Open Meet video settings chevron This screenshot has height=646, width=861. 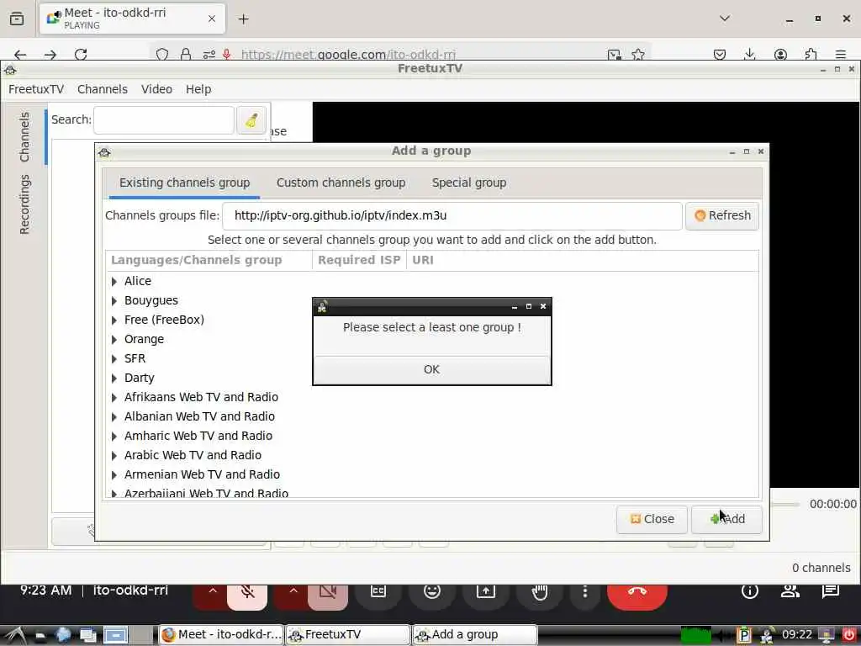pos(293,591)
